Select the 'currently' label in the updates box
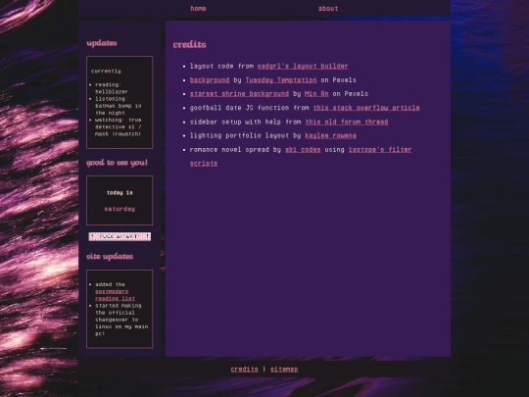529x397 pixels. point(106,71)
